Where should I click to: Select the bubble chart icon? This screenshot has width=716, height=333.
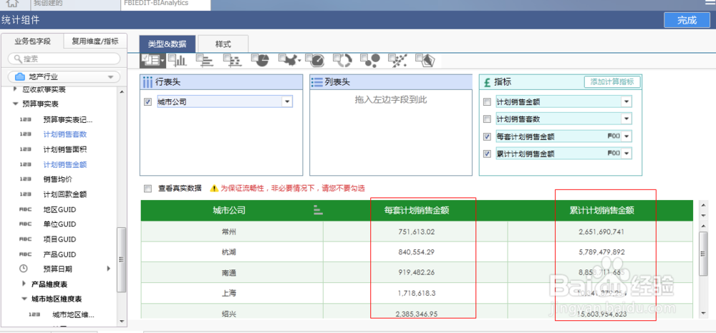pyautogui.click(x=369, y=60)
